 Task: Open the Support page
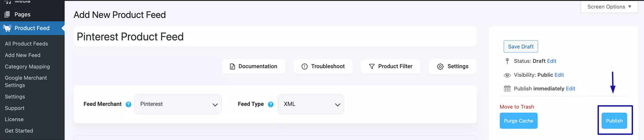click(x=14, y=108)
